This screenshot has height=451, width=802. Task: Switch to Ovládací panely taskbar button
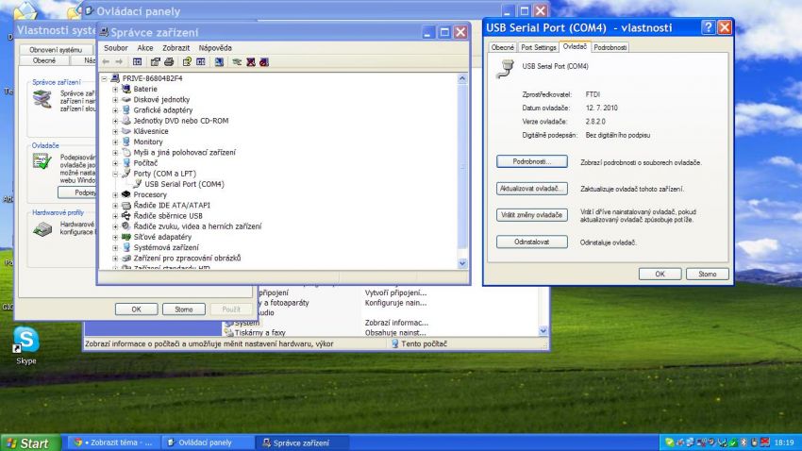209,443
